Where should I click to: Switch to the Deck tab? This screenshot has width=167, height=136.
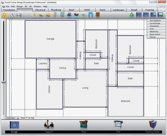(x=102, y=10)
